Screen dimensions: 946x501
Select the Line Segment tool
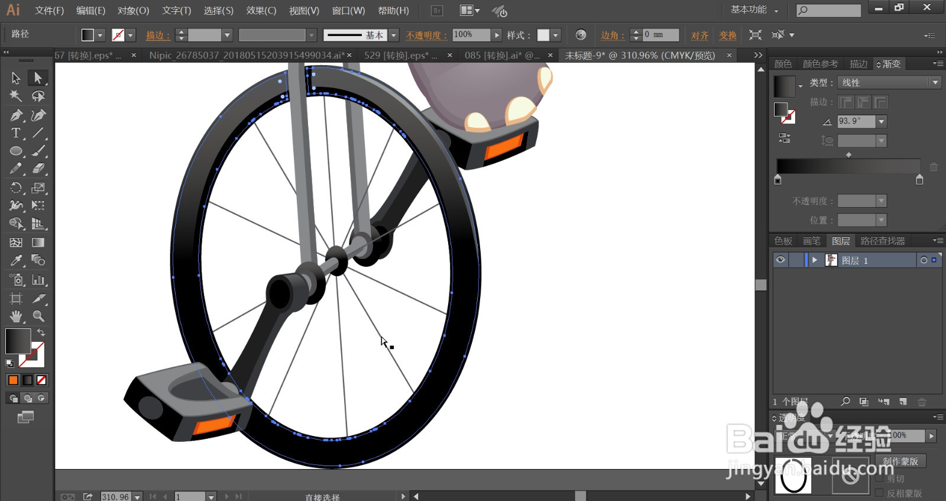(38, 133)
